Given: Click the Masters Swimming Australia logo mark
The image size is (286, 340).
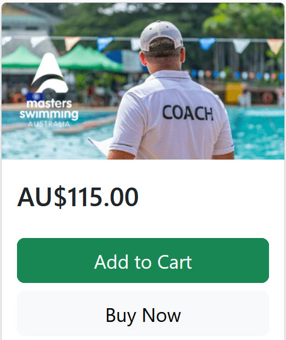Looking at the screenshot, I should pyautogui.click(x=50, y=73).
